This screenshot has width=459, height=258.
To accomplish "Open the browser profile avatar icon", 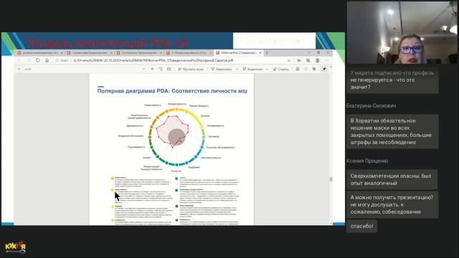I will (317, 60).
